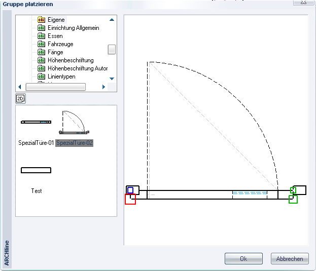Screen dimensions: 316x271
Task: Click the Essen folder icon
Action: (41, 36)
